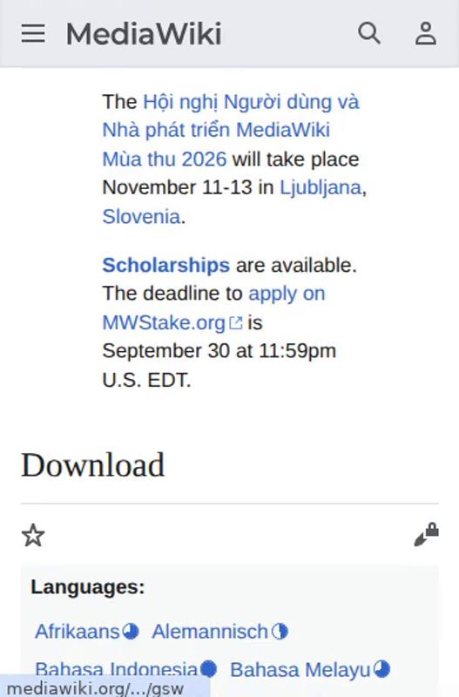
Task: Click translation progress icon beside Bahasa Indonesia
Action: (208, 669)
